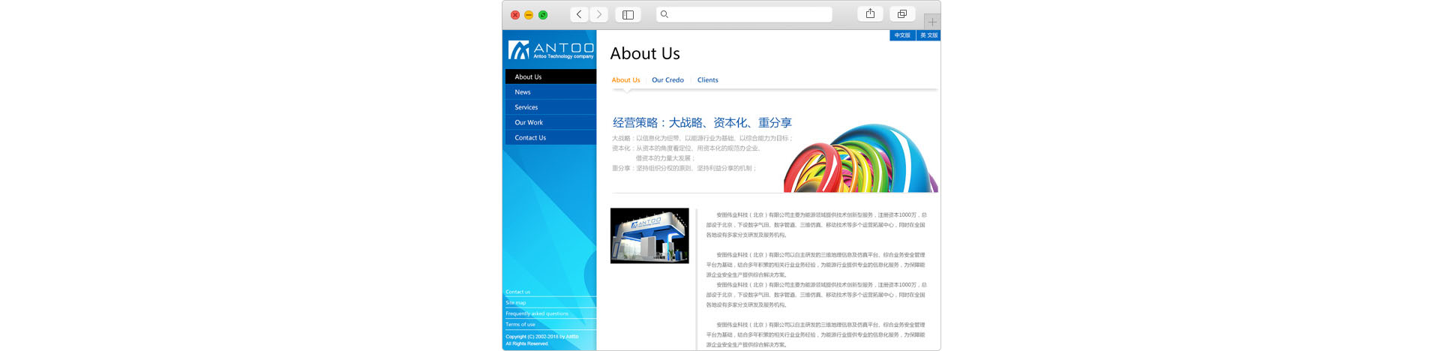Click the colorful rings banner image

pos(861,158)
